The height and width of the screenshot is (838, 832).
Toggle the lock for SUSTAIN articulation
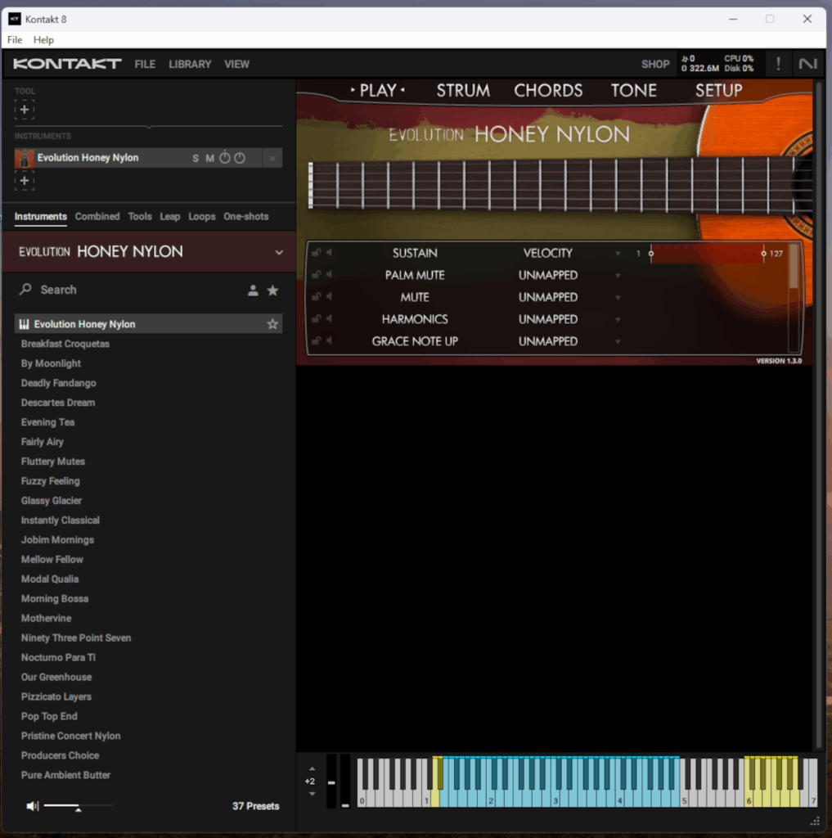[x=316, y=253]
